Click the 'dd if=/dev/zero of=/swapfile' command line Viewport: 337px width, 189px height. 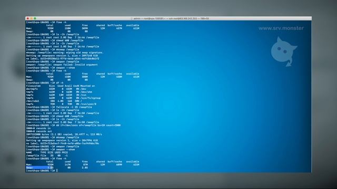[x=73, y=125]
